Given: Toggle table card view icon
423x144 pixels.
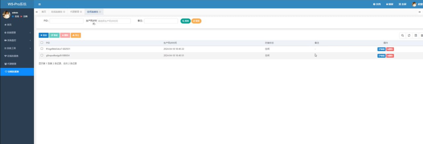Looking at the screenshot, I should (416, 35).
